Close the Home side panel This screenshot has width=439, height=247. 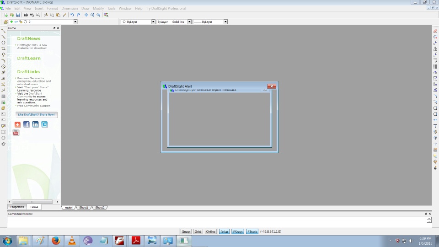(58, 28)
